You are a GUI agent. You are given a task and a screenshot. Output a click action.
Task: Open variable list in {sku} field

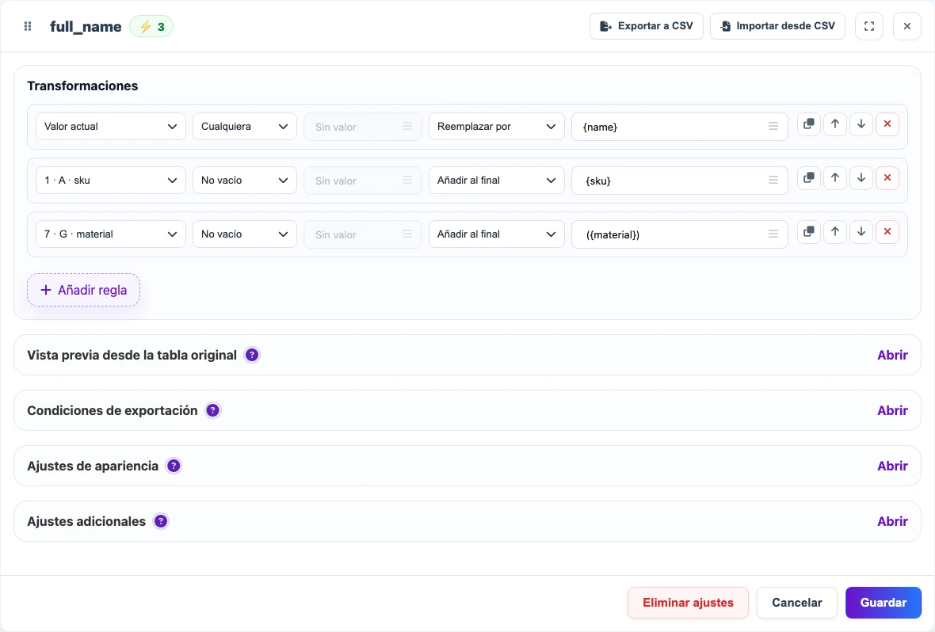773,180
